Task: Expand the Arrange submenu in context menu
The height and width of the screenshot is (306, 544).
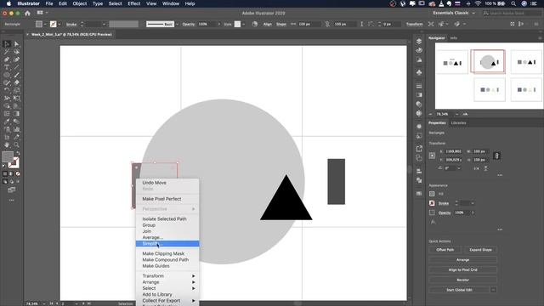Action: click(x=167, y=282)
